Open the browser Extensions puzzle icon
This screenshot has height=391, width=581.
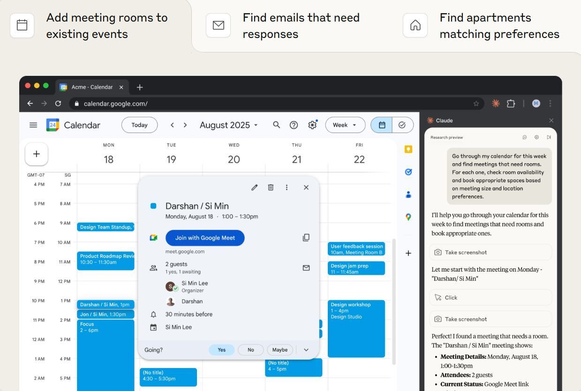click(511, 103)
